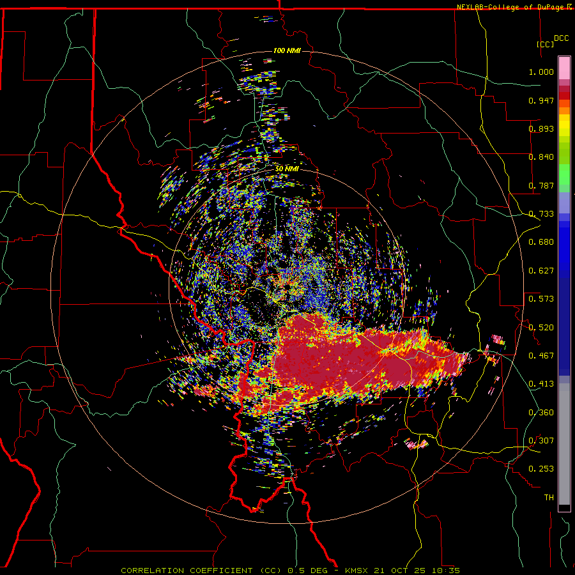Click the 0.627 value on color scale
This screenshot has width=575, height=575.
click(x=541, y=271)
